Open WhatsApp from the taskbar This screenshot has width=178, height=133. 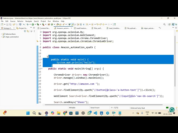[89, 113]
